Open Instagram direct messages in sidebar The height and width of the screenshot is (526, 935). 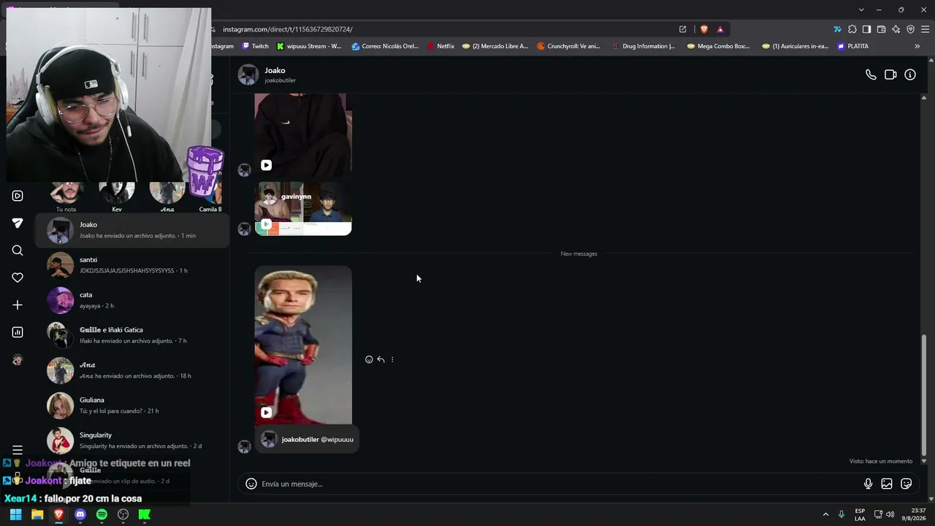coord(18,224)
